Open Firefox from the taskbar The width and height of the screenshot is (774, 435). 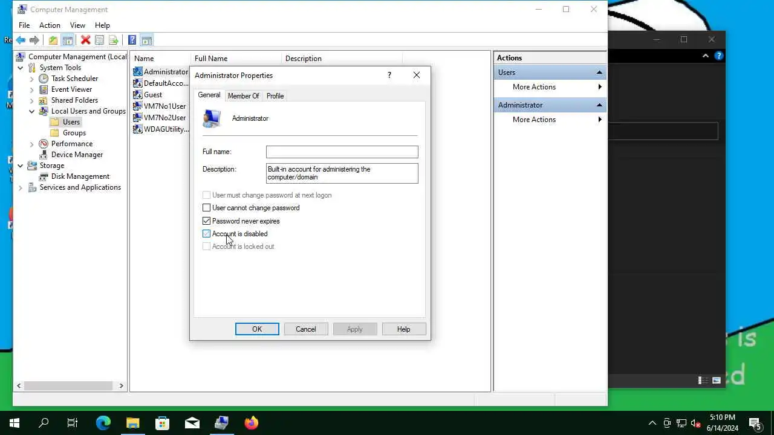click(252, 423)
